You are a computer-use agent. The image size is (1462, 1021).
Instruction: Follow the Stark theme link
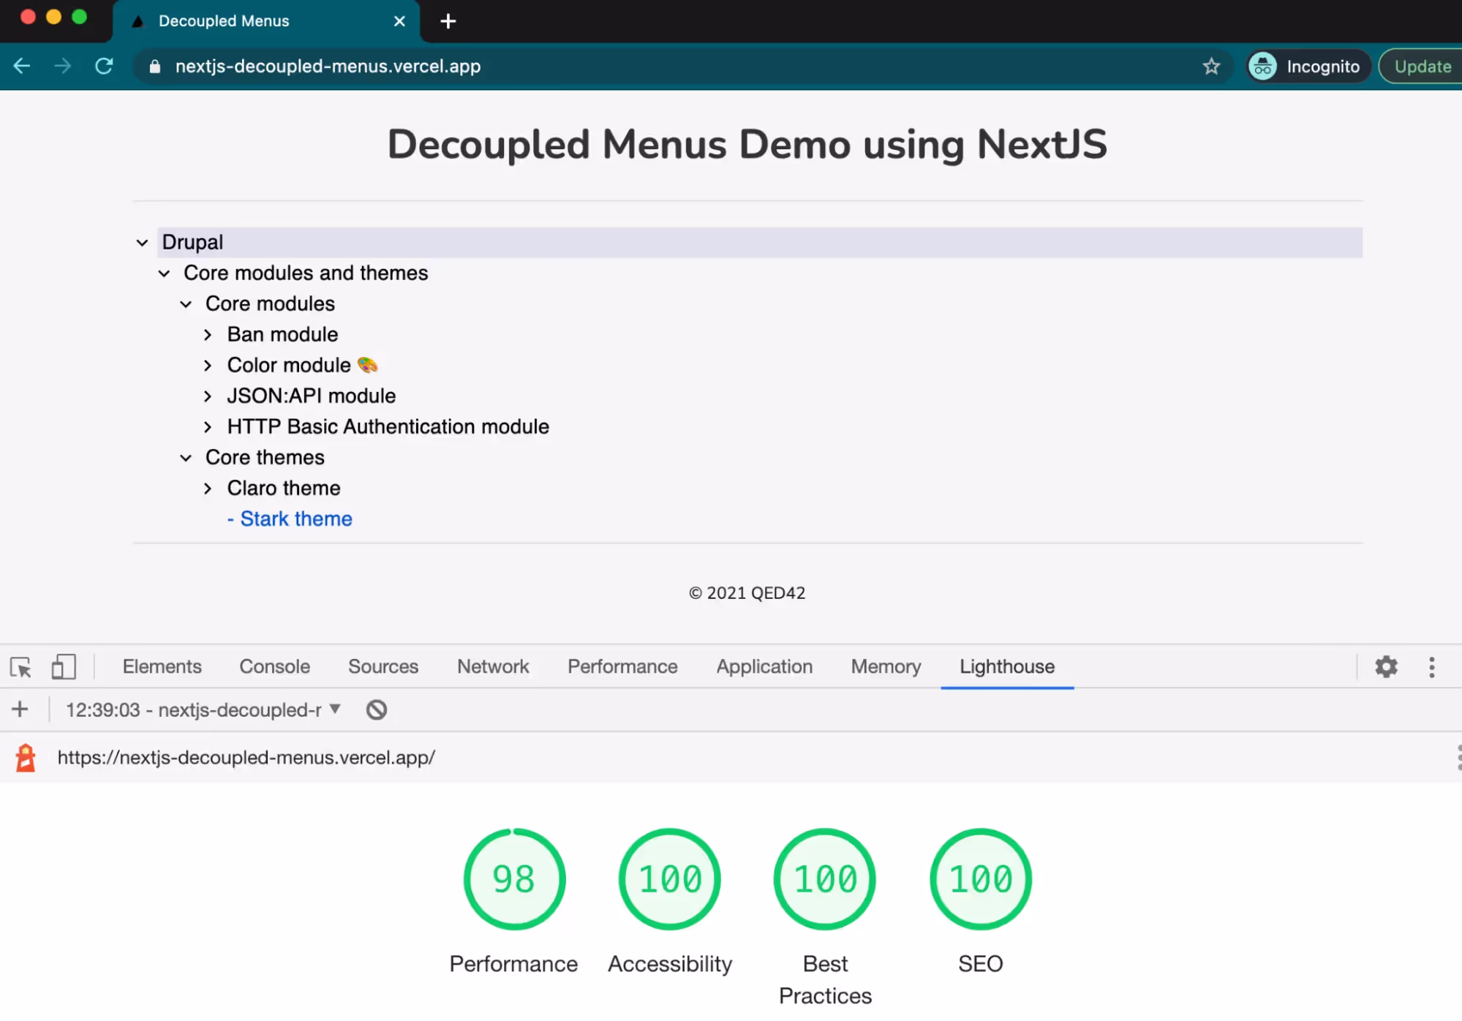click(x=296, y=519)
